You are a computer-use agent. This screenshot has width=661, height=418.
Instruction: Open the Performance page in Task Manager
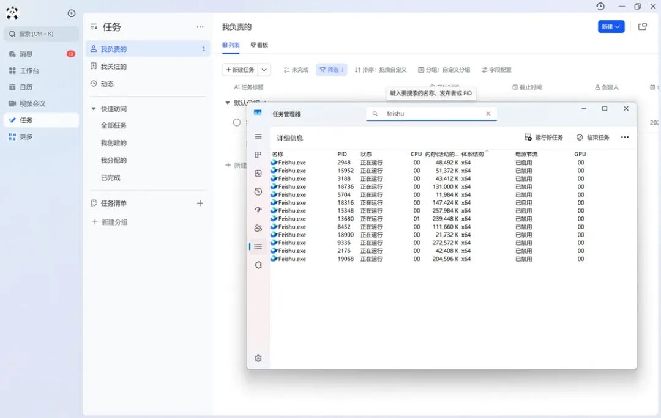[x=258, y=173]
